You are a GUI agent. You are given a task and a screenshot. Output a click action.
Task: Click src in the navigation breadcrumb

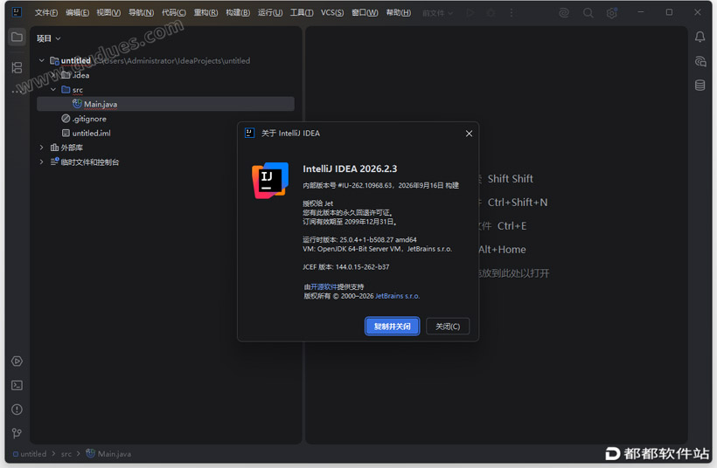pos(66,454)
